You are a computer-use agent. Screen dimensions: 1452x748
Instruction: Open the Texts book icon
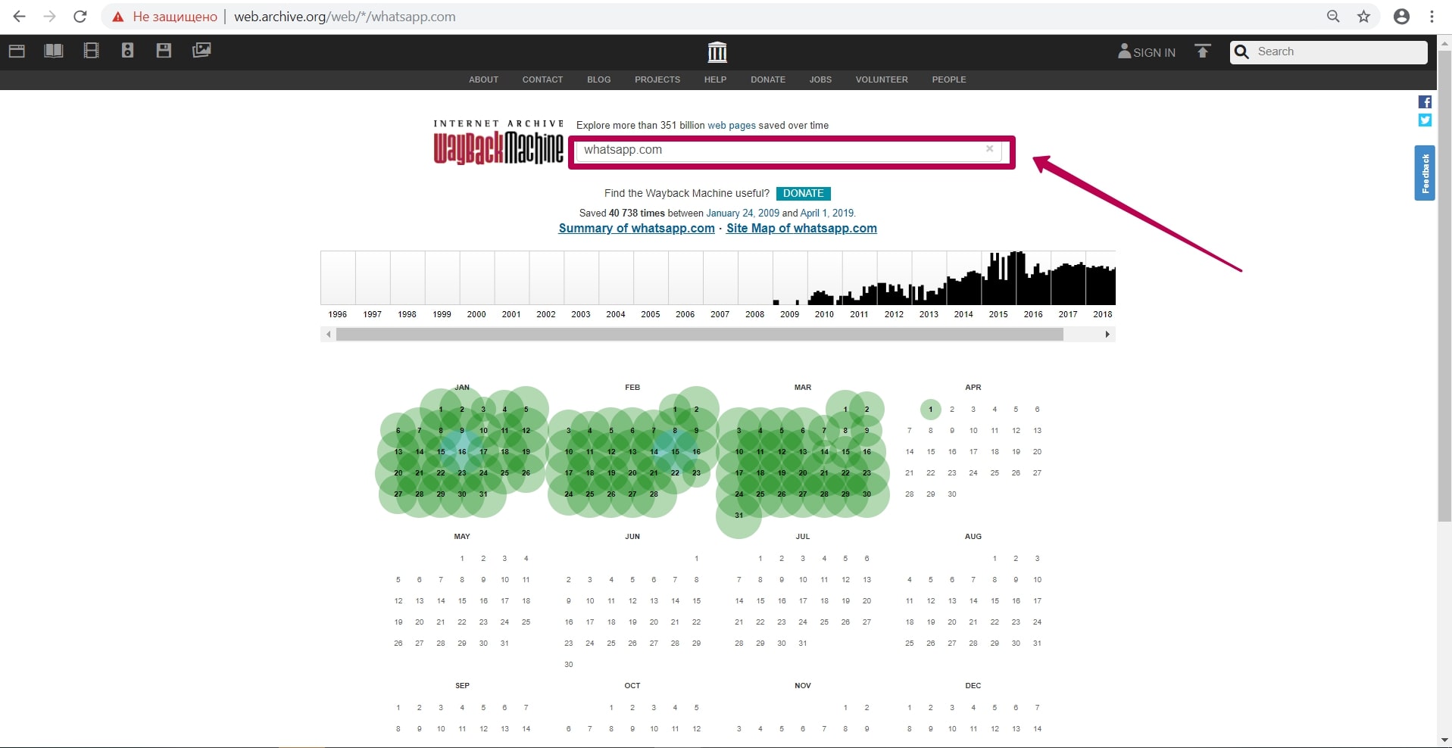pyautogui.click(x=54, y=51)
